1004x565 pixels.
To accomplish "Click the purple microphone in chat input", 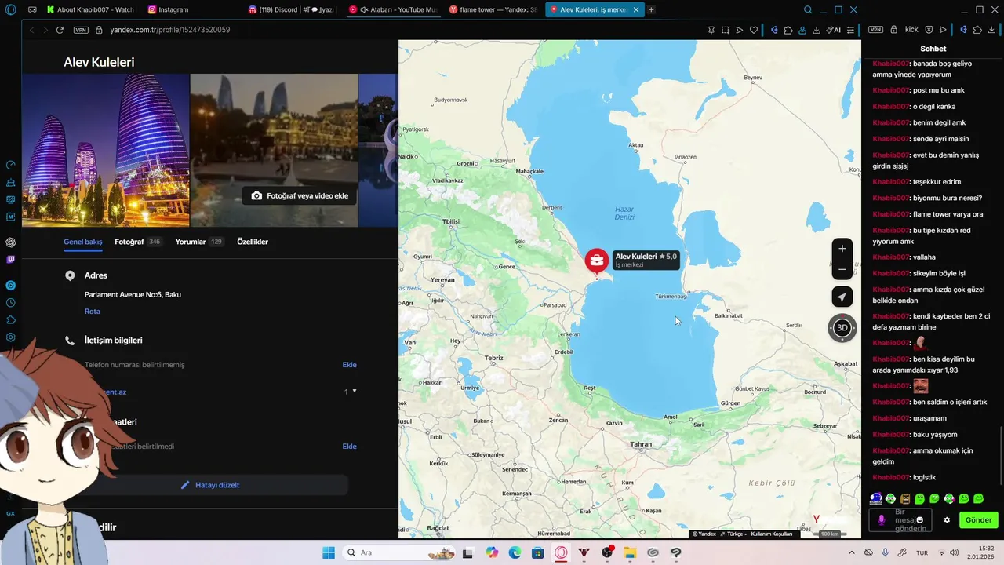I will (882, 519).
